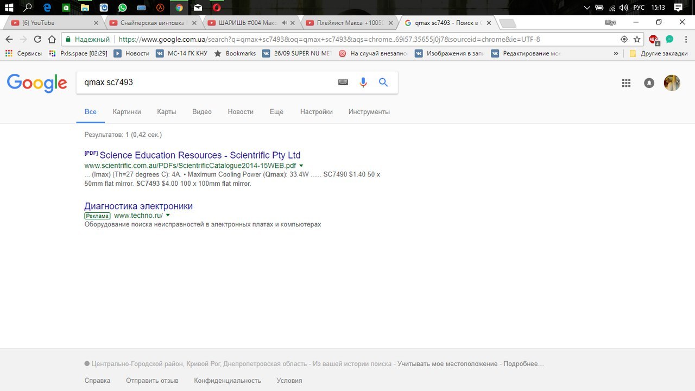Reload the page

37,39
